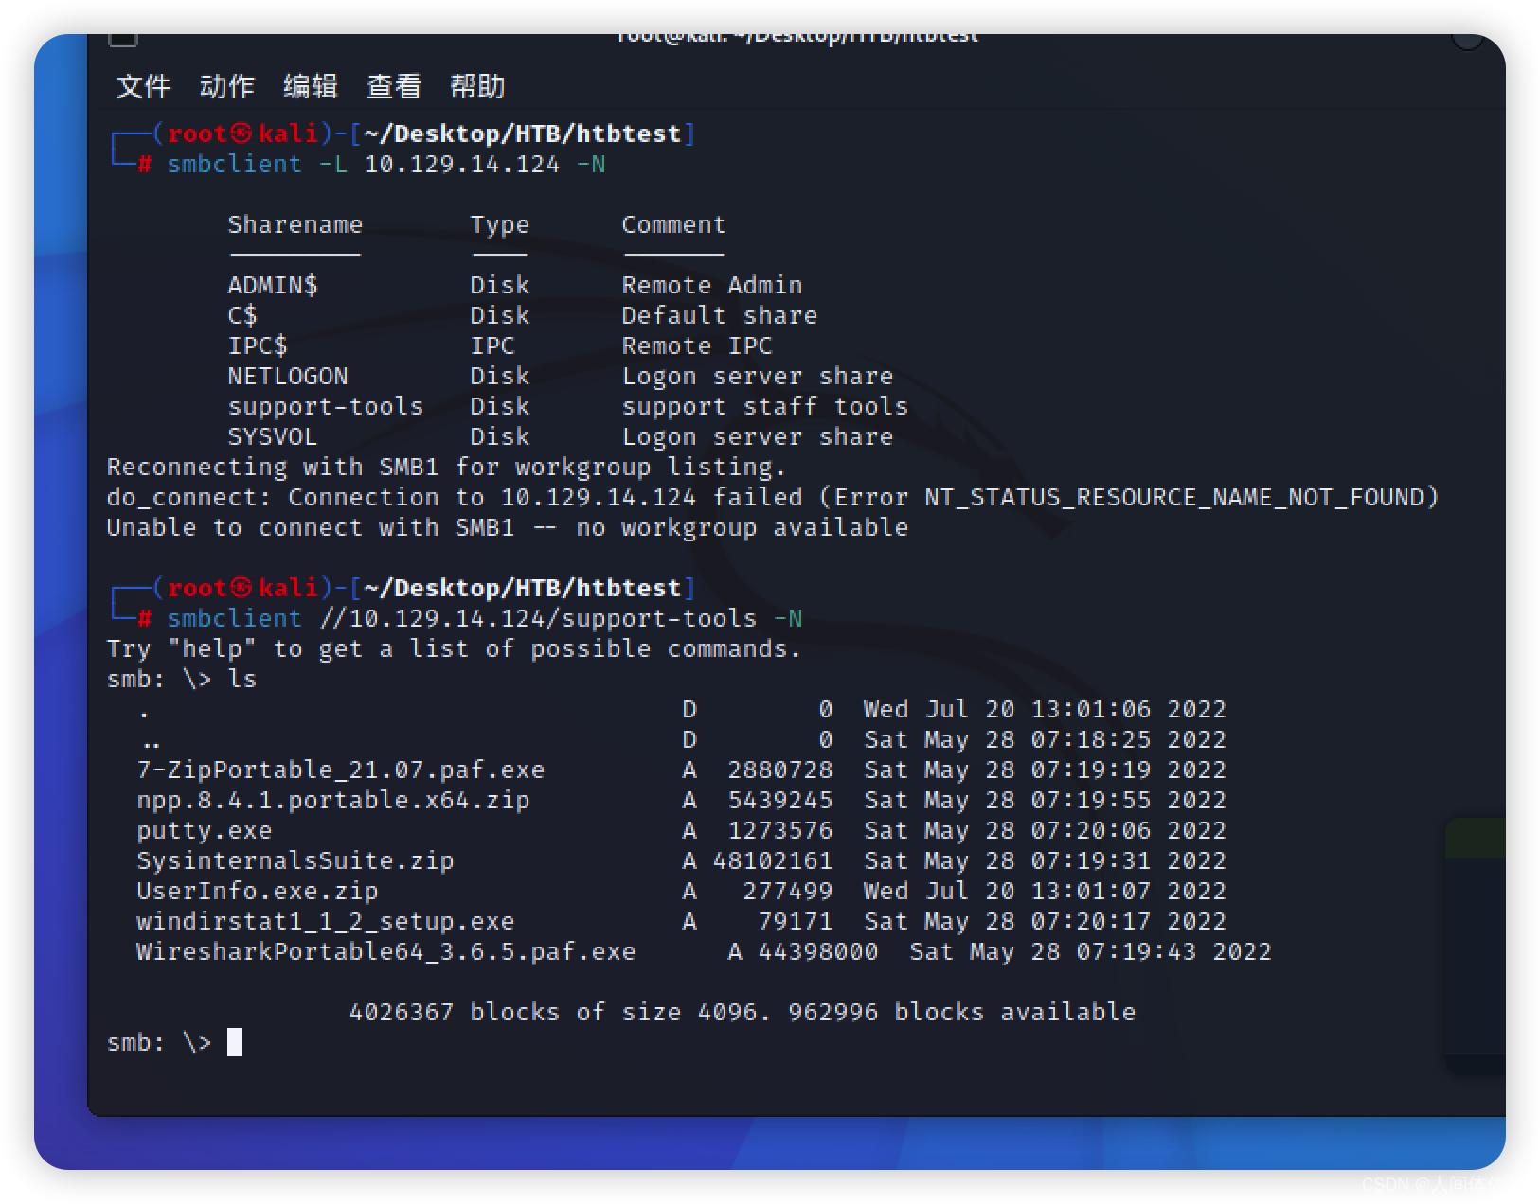
Task: Click the 'Wed Jul 20 13:01:07 2022' timestamp
Action: [x=1046, y=891]
